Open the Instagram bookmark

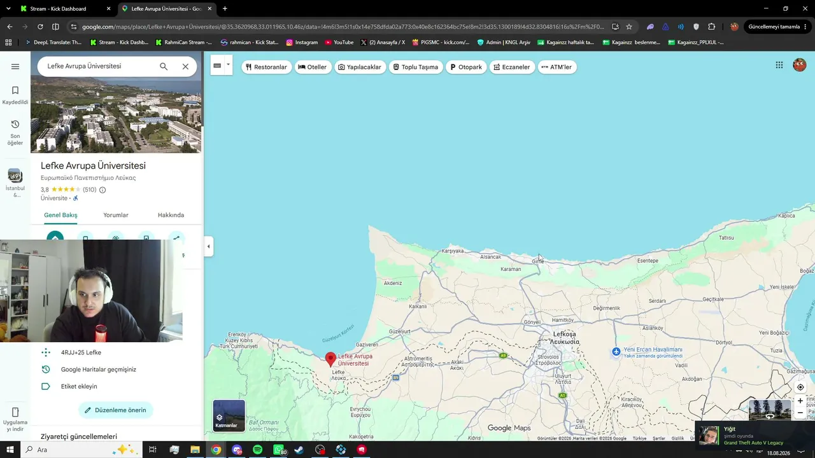click(302, 43)
